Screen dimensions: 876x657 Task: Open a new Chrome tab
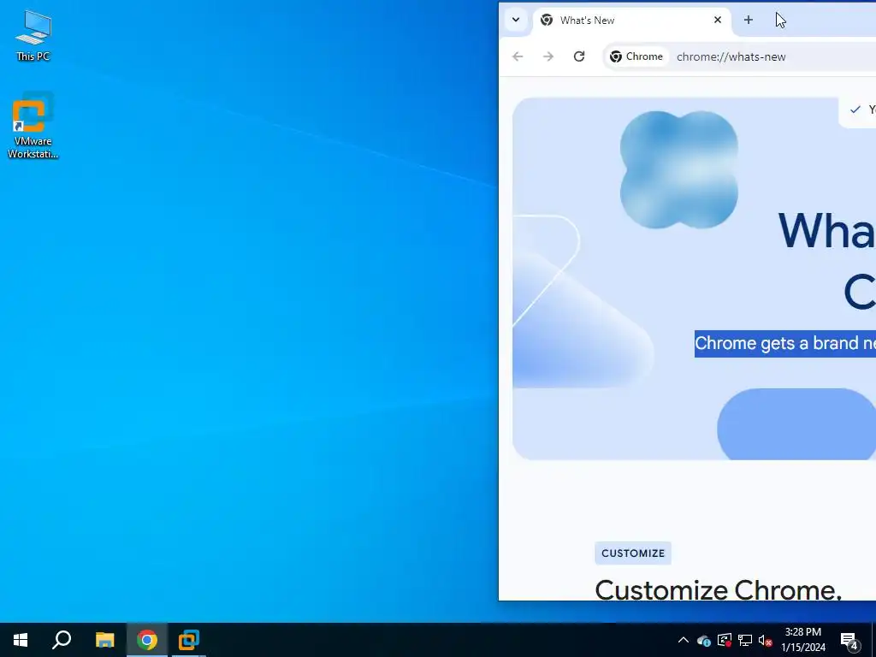pos(748,21)
